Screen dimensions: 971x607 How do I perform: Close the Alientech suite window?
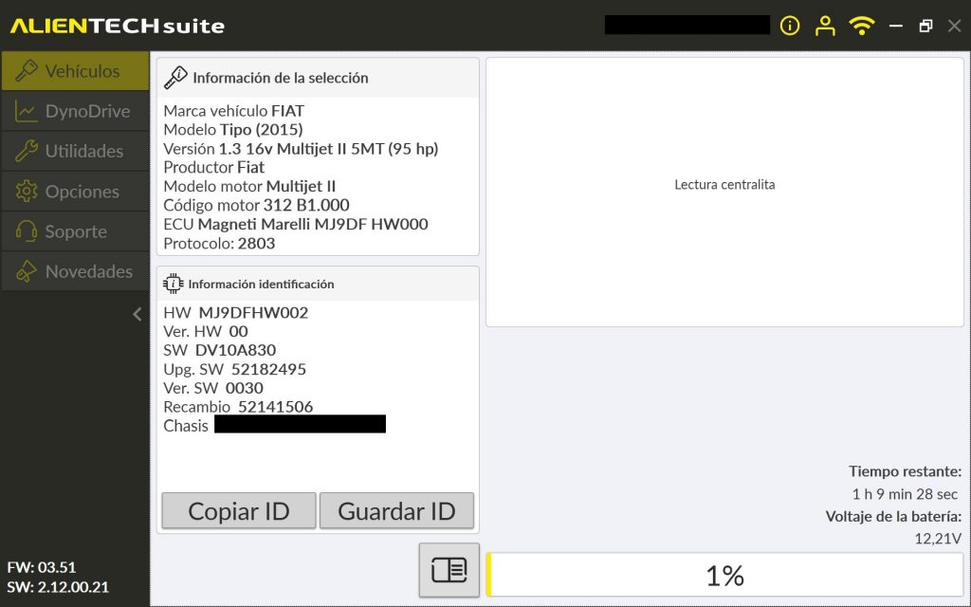(x=954, y=26)
